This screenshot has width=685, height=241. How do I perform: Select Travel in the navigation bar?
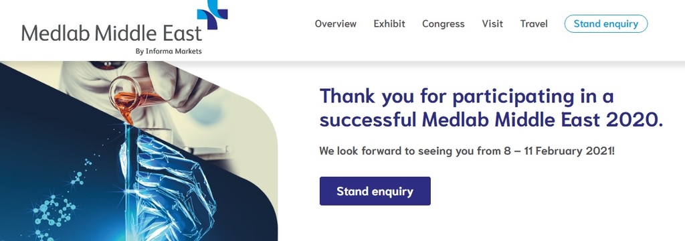pyautogui.click(x=533, y=23)
